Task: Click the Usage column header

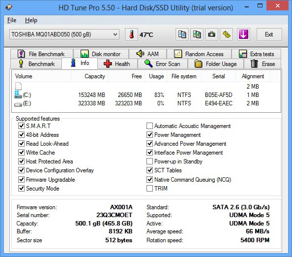Action: [x=156, y=76]
